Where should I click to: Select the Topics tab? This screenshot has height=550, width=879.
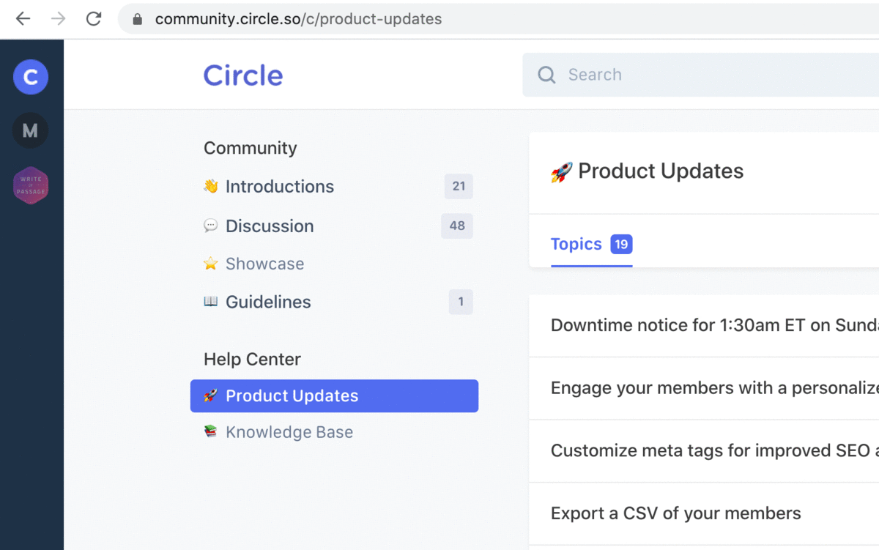pyautogui.click(x=576, y=244)
